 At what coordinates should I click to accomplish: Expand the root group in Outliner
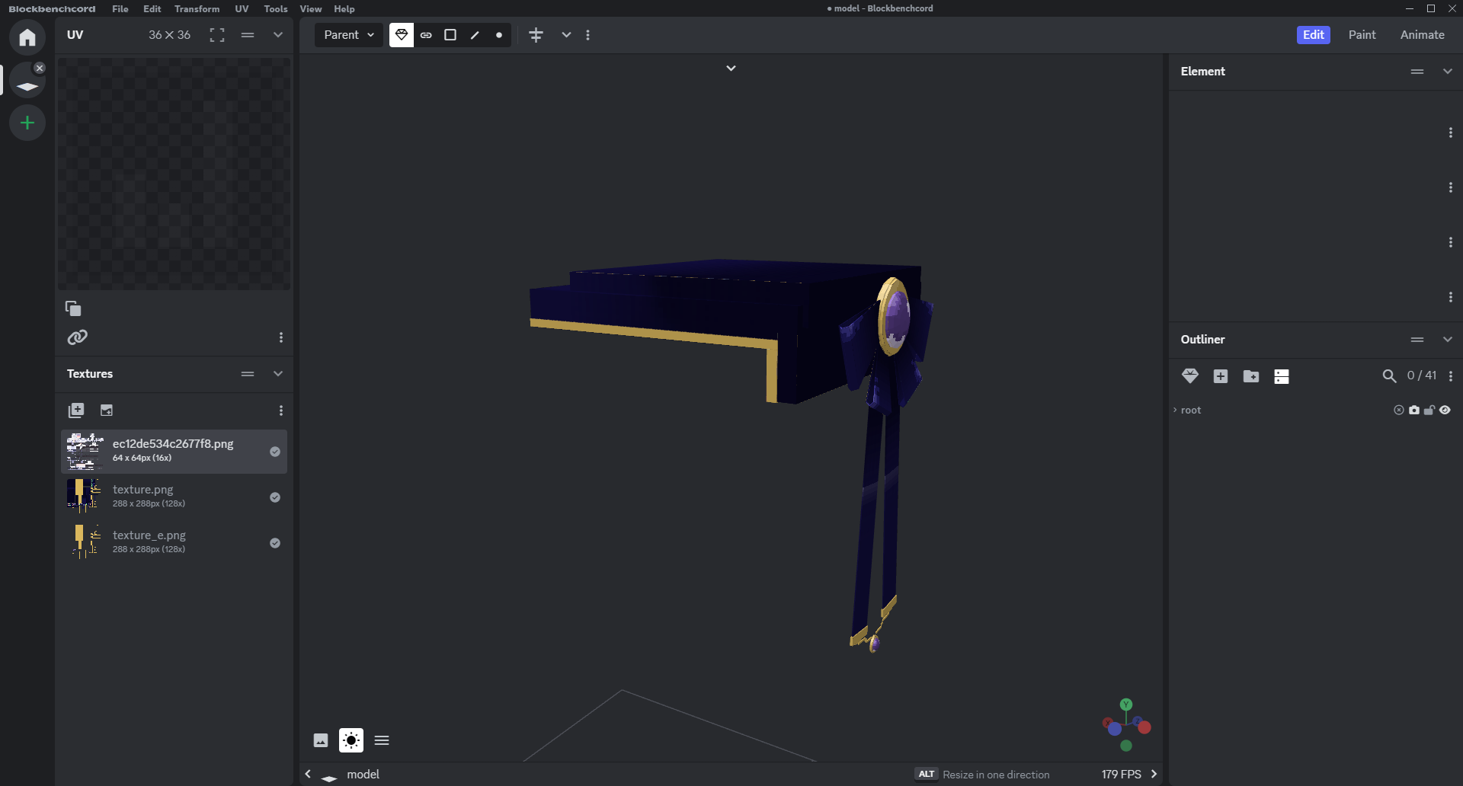[1175, 411]
